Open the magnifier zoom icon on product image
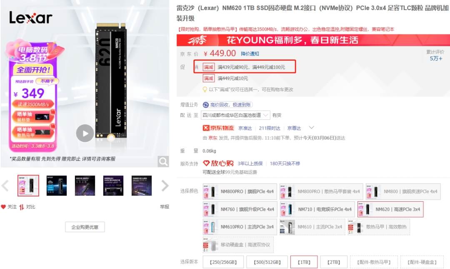 coord(163,162)
